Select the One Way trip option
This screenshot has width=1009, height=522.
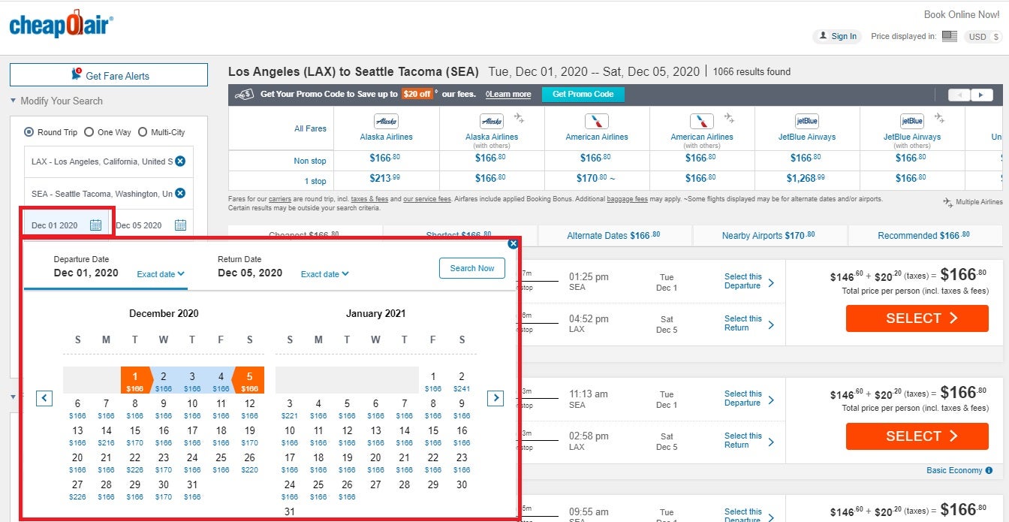(90, 132)
